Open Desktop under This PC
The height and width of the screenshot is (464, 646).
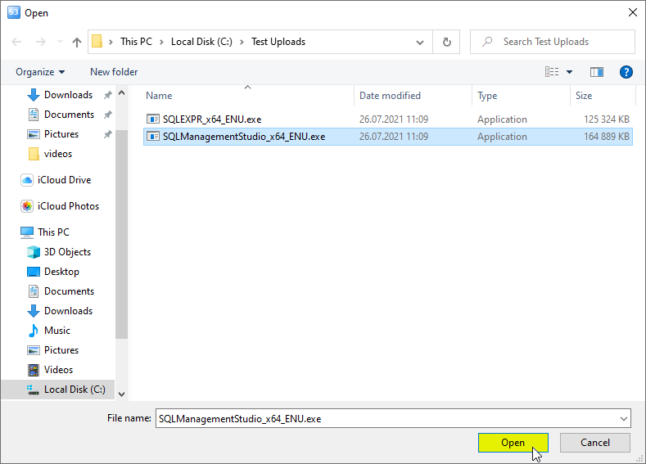click(53, 272)
